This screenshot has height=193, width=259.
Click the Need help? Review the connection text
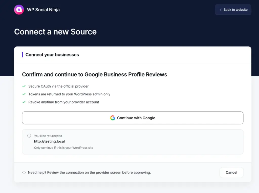pos(89,173)
